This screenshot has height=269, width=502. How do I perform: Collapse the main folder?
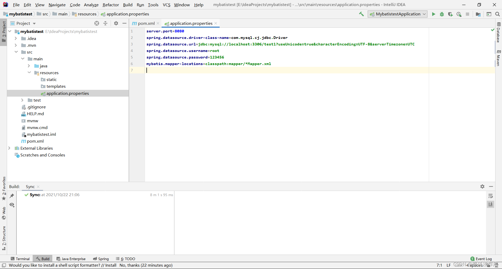pos(23,59)
